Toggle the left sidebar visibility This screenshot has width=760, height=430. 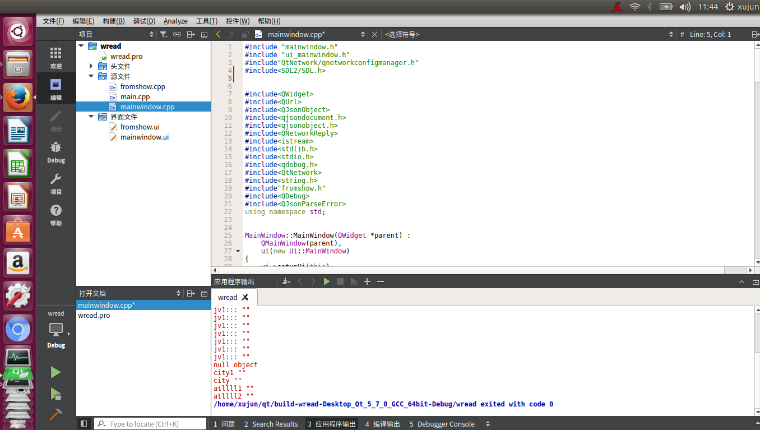(x=84, y=424)
